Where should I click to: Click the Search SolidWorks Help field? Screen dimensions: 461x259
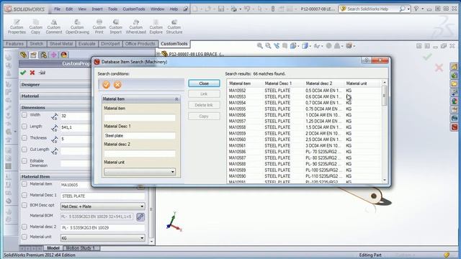coord(372,9)
